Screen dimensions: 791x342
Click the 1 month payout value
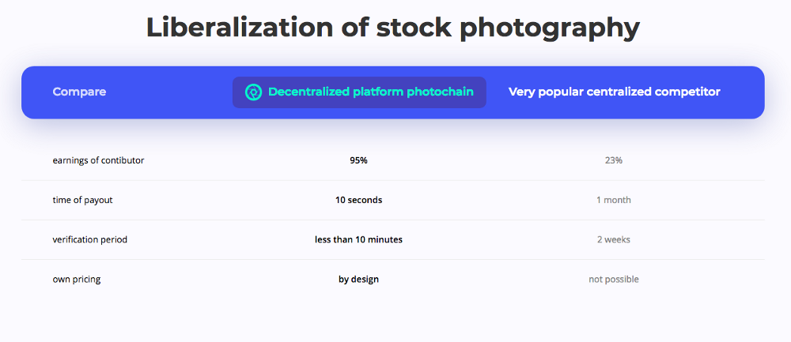point(614,200)
